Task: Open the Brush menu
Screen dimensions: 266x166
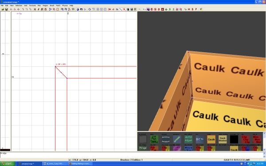Action: click(52, 6)
